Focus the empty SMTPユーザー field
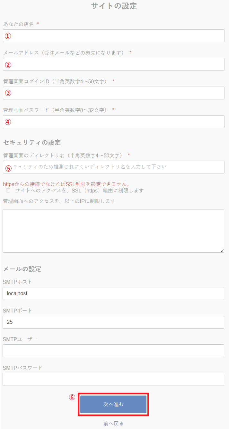The image size is (229, 429). coord(113,351)
